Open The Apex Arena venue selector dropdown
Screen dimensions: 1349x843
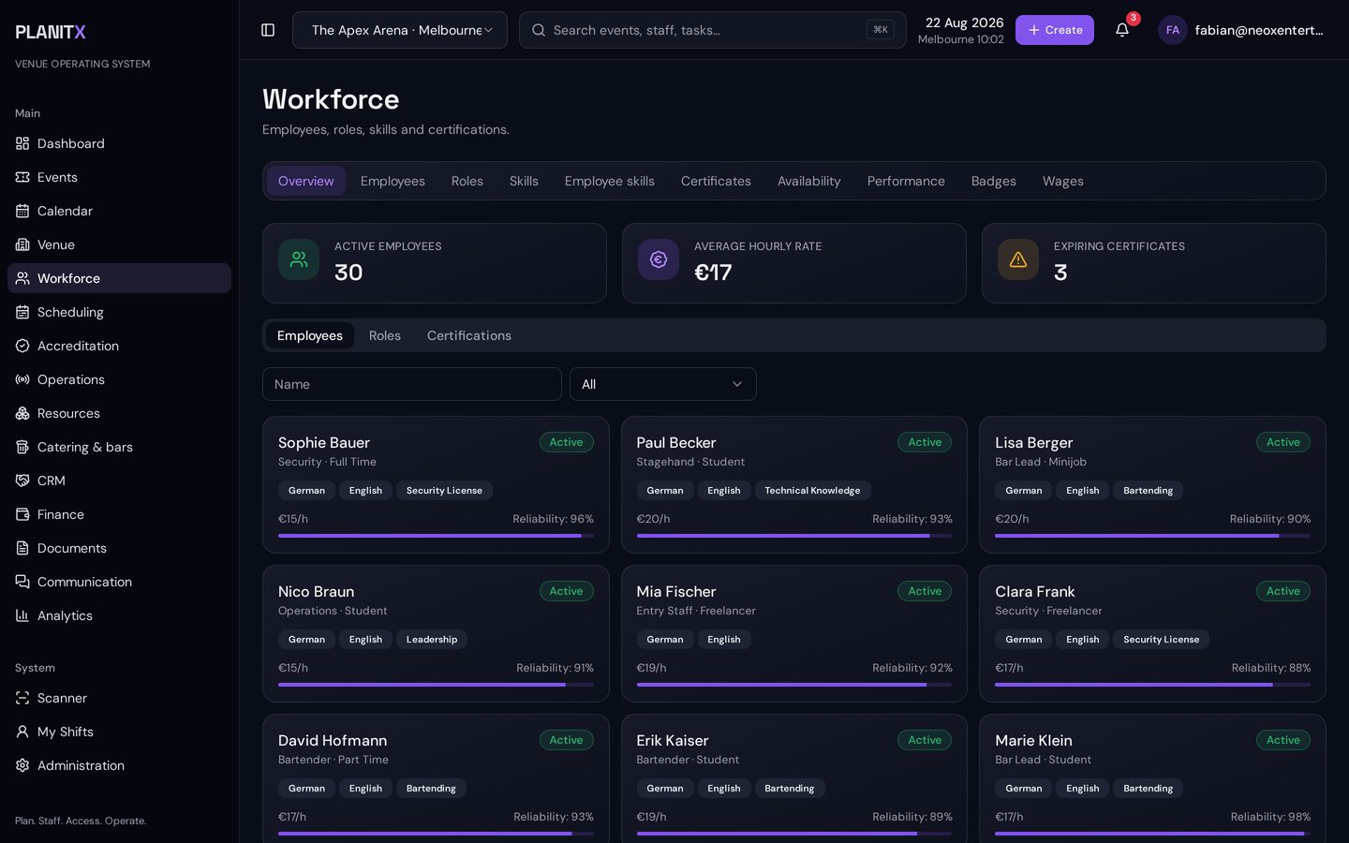tap(400, 30)
